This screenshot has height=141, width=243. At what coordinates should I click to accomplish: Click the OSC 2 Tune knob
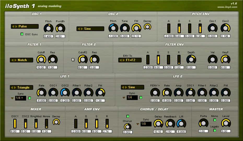(125, 28)
